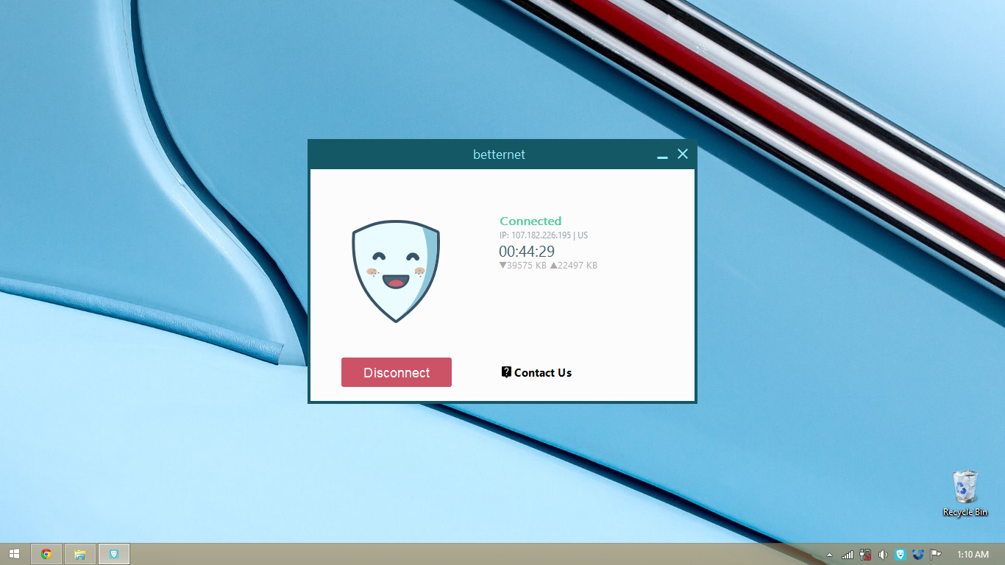1005x565 pixels.
Task: Click the connection timer 00:44:29
Action: [527, 252]
